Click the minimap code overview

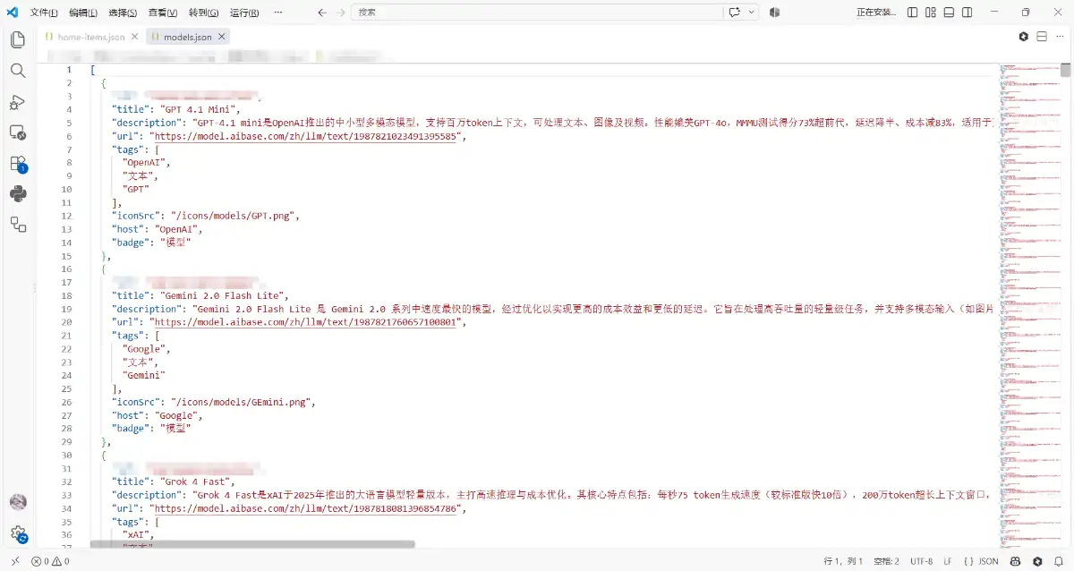point(1029,304)
